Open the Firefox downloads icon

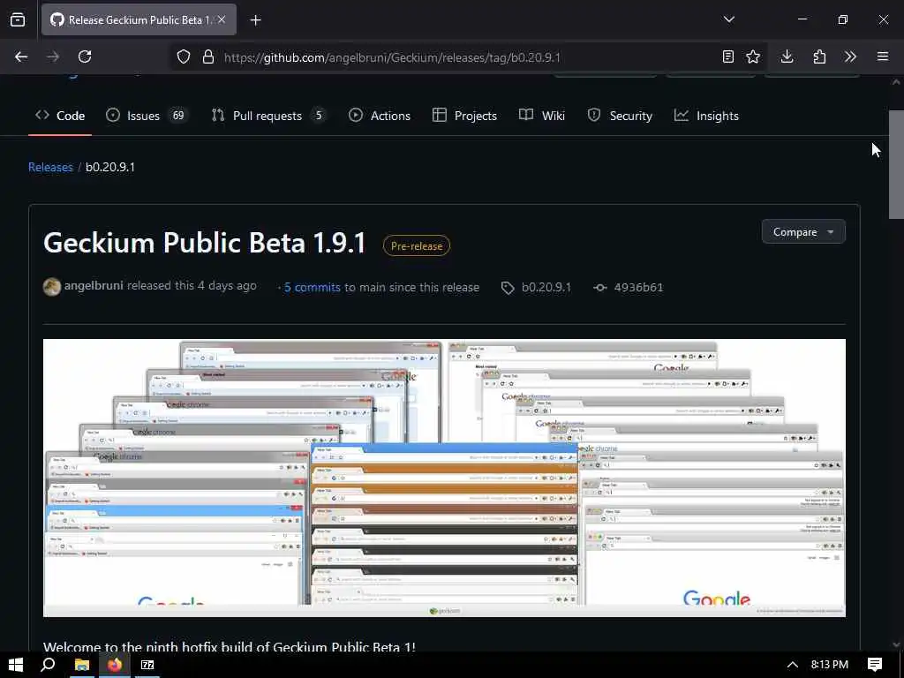tap(787, 56)
